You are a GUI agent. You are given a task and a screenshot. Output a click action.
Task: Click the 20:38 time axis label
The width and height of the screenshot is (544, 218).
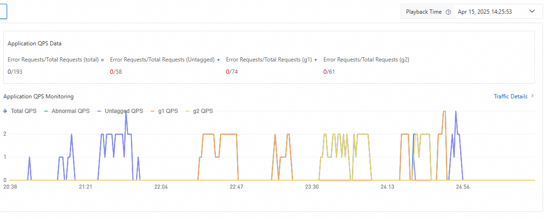coord(9,187)
